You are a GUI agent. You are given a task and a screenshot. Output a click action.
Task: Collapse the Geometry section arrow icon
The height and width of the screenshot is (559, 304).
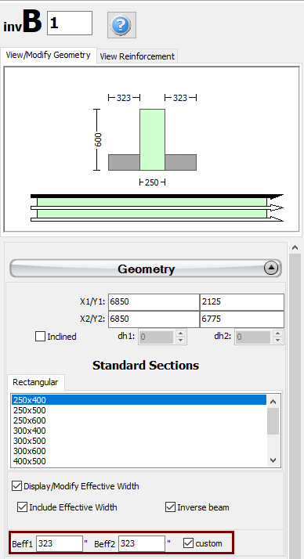pyautogui.click(x=271, y=268)
